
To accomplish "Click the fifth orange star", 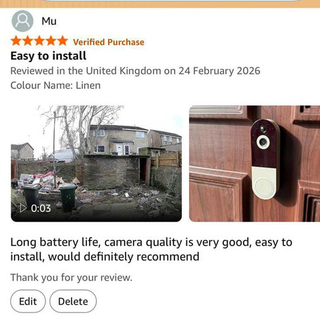I will [x=62, y=41].
